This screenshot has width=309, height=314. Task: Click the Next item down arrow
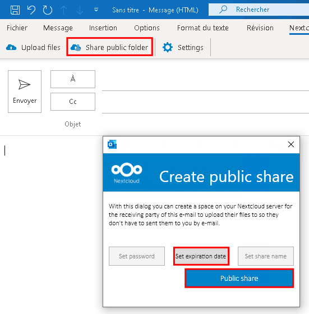pyautogui.click(x=80, y=10)
